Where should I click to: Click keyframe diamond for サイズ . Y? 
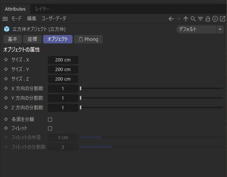(x=6, y=69)
